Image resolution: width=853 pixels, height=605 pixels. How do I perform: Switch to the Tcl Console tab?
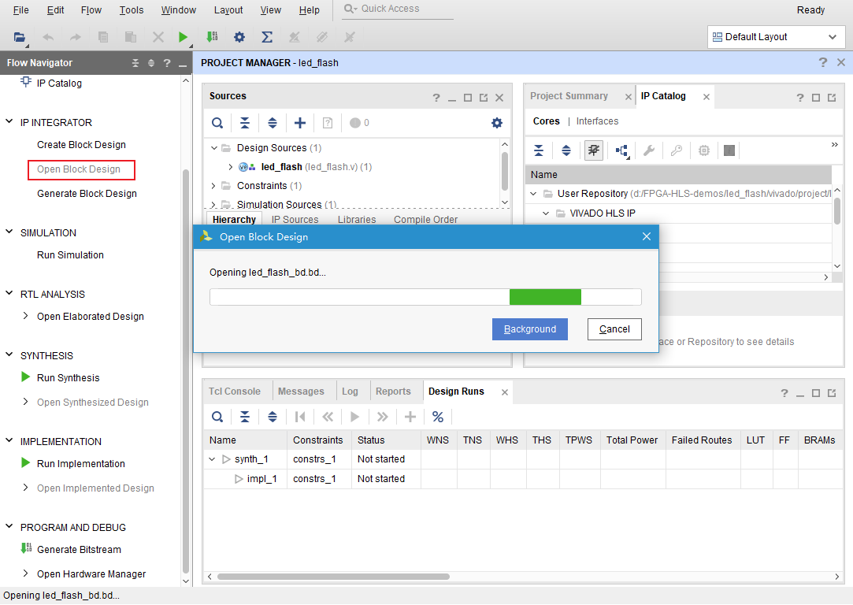[x=234, y=392]
